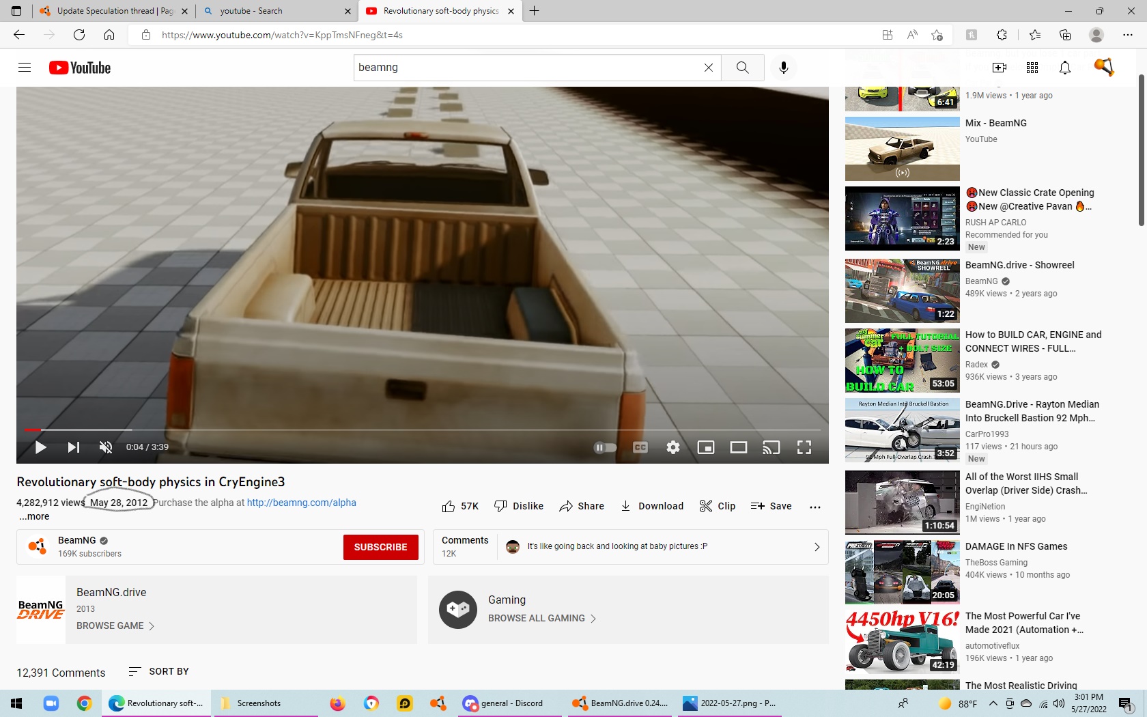Close the Revolutionary soft-body physics tab
1147x717 pixels.
511,11
